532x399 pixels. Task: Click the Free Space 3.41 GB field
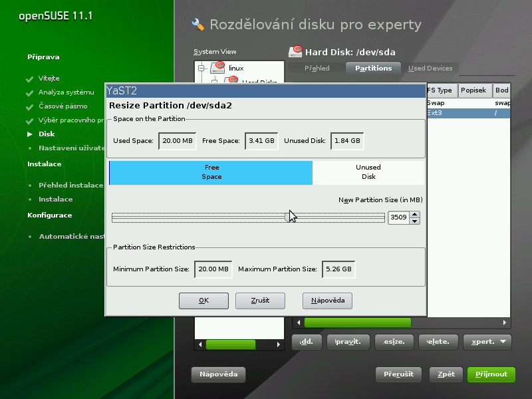pyautogui.click(x=261, y=141)
